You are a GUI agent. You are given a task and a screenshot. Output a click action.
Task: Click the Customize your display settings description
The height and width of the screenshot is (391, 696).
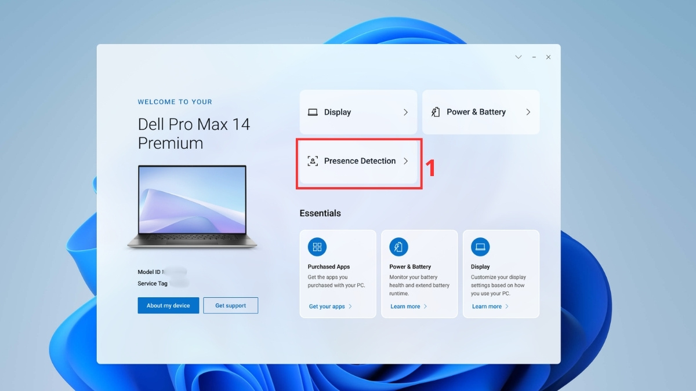tap(499, 285)
